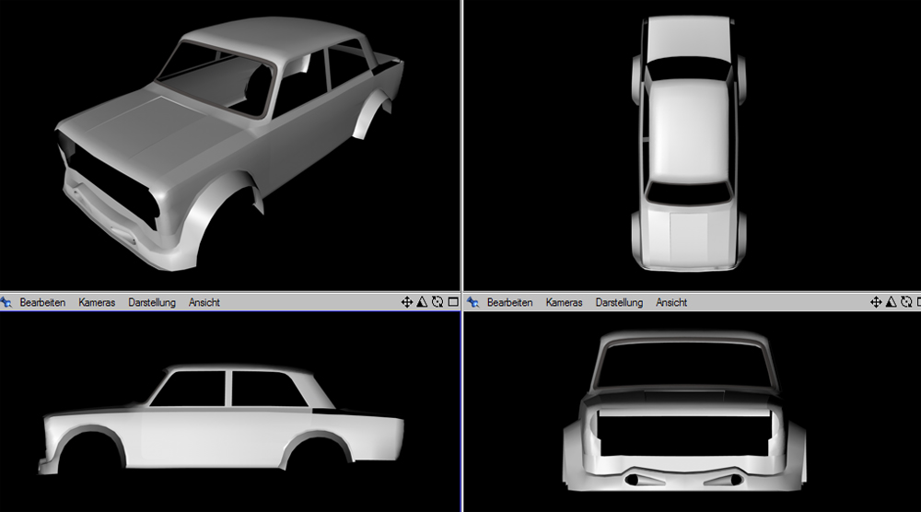Open Kameras menu in right viewport toolbar
The width and height of the screenshot is (921, 512).
(x=564, y=302)
